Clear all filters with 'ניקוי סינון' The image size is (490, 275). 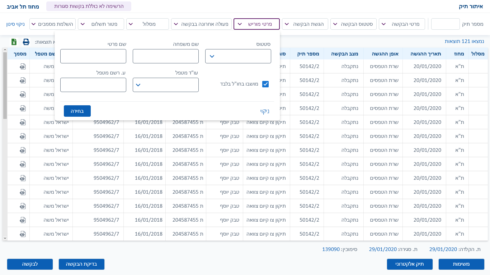coord(15,24)
